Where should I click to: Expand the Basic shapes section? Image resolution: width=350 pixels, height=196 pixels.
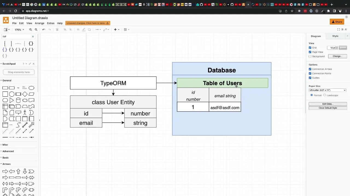[5, 158]
